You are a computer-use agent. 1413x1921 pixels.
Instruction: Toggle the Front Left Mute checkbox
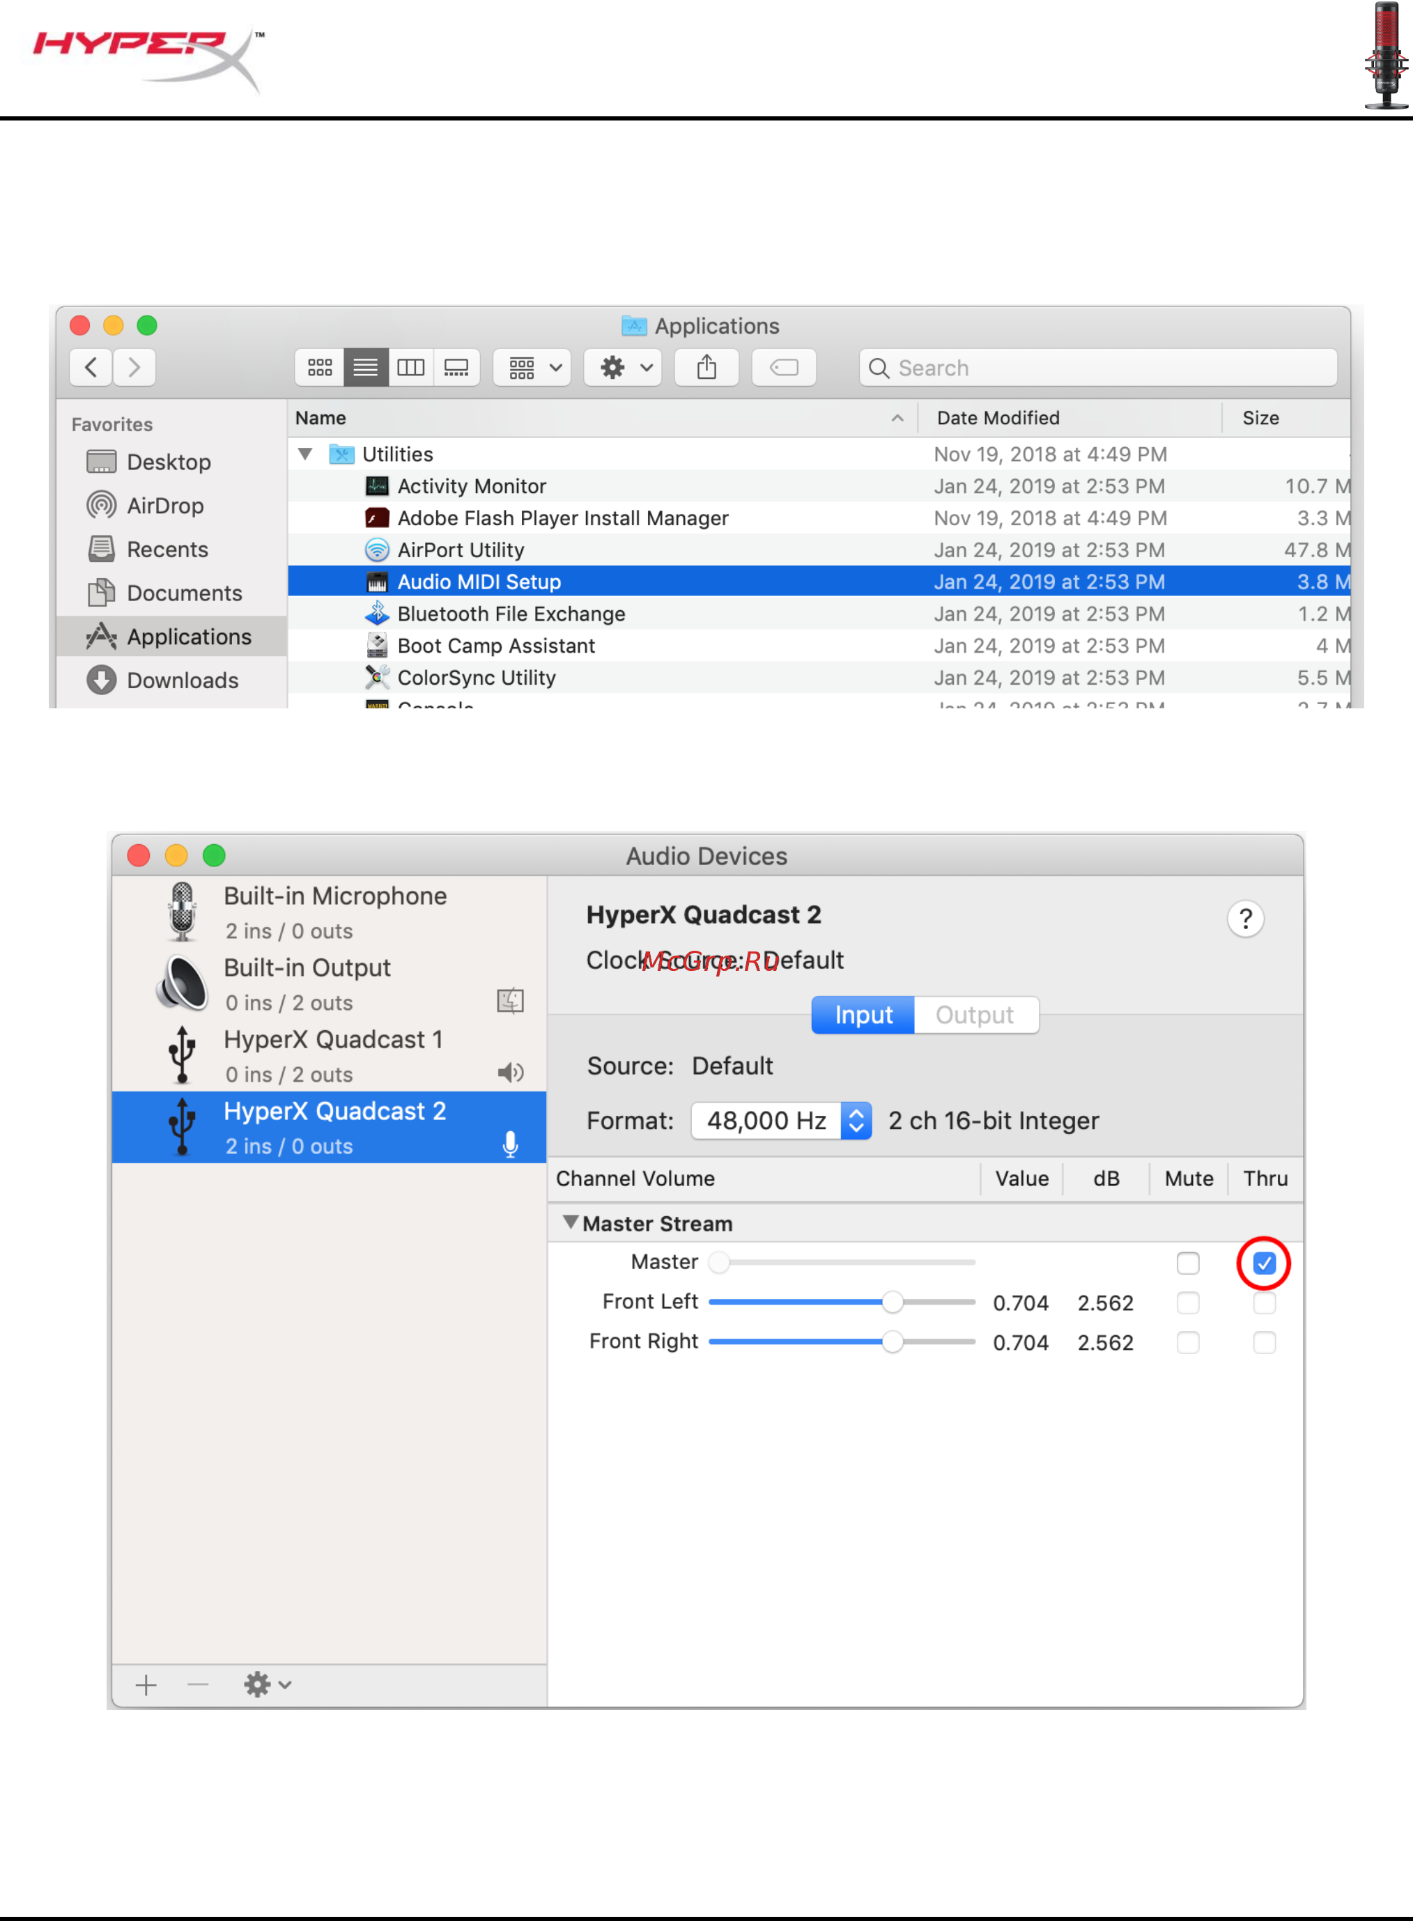coord(1188,1303)
